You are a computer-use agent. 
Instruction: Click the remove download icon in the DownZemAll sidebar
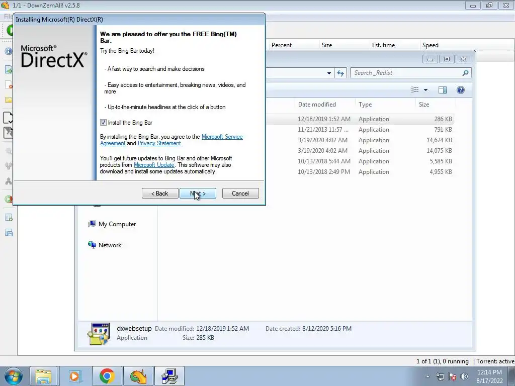[8, 84]
